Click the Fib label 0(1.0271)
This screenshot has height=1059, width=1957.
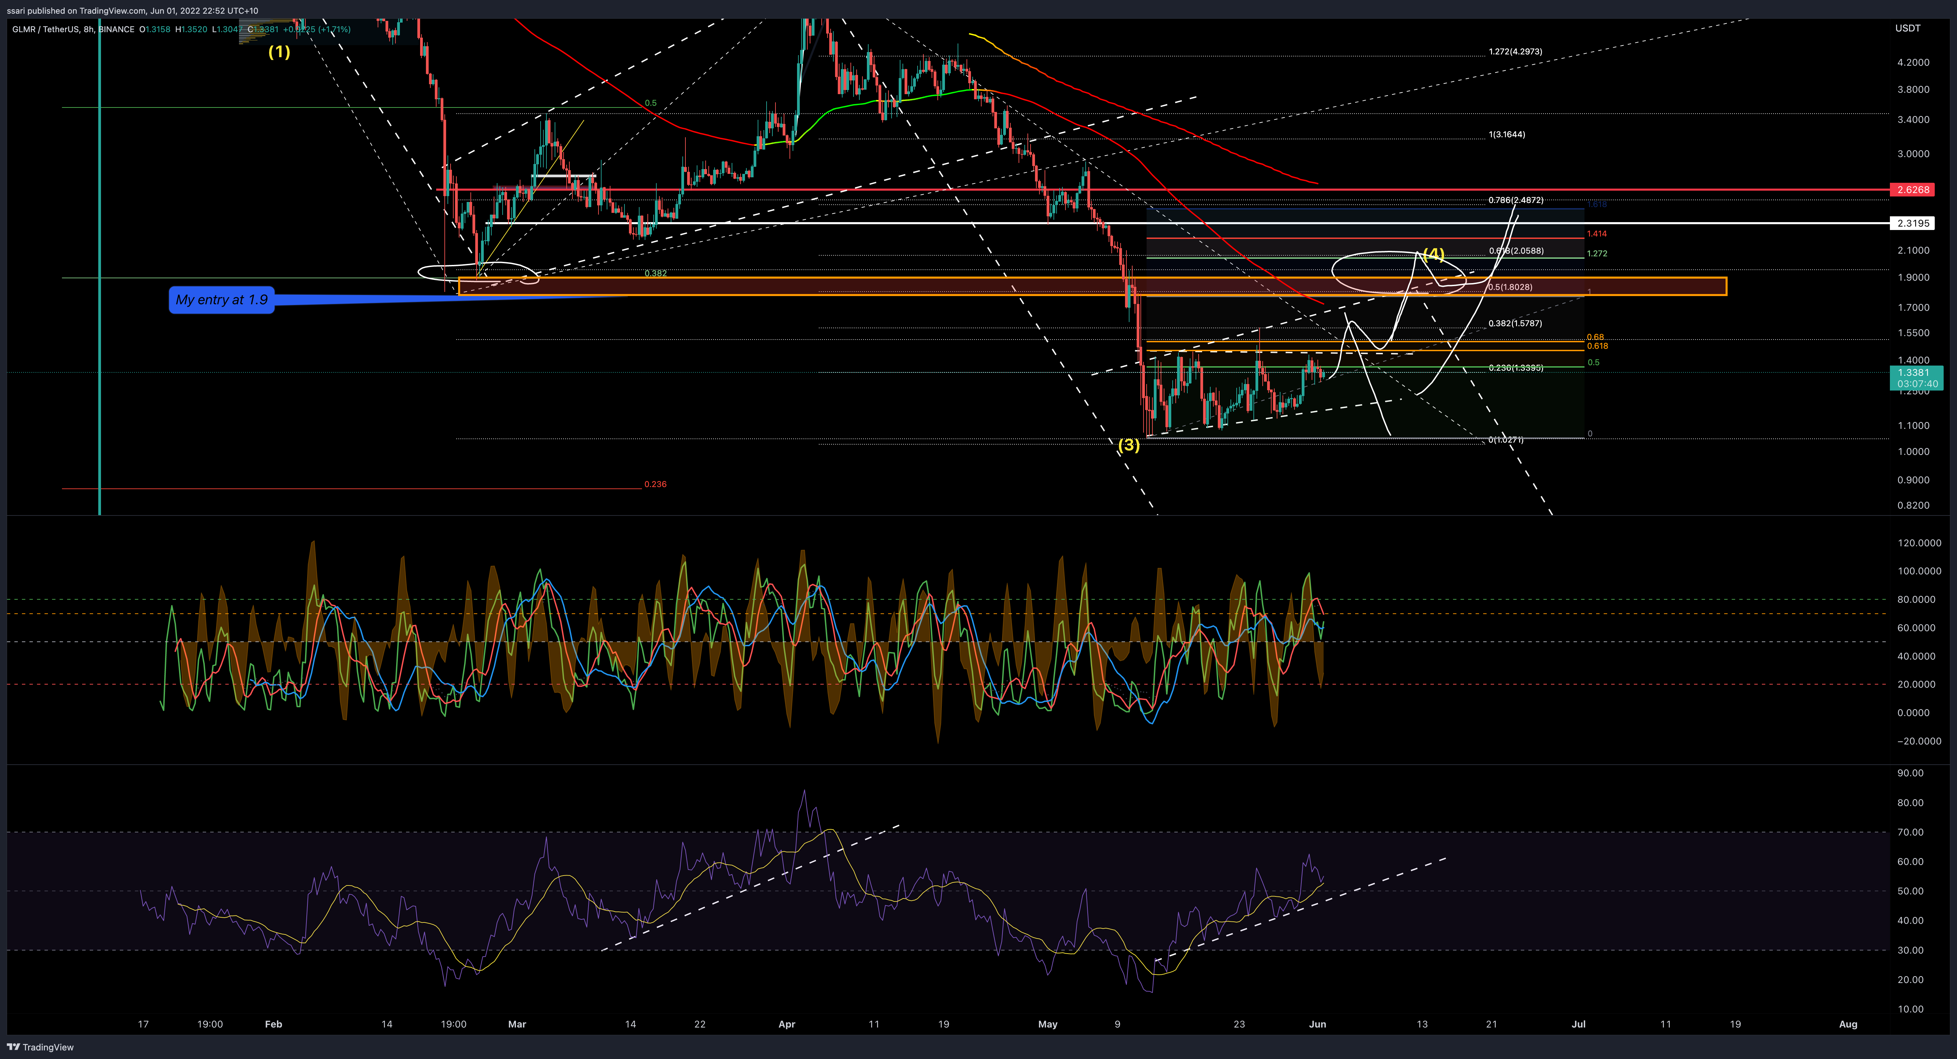click(1506, 440)
